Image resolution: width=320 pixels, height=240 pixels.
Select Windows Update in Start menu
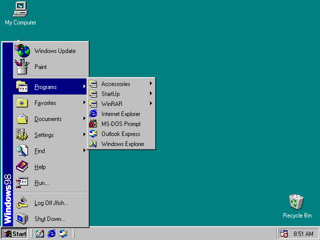point(50,51)
